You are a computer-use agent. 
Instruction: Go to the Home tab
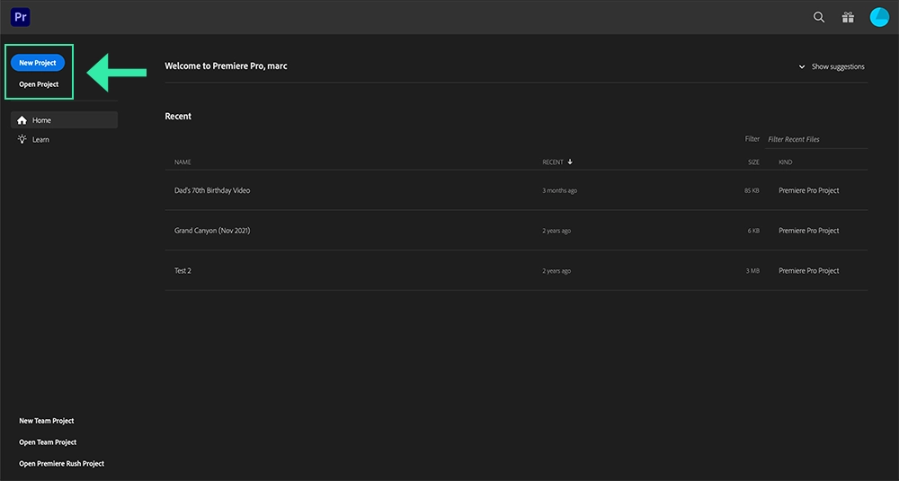(64, 119)
